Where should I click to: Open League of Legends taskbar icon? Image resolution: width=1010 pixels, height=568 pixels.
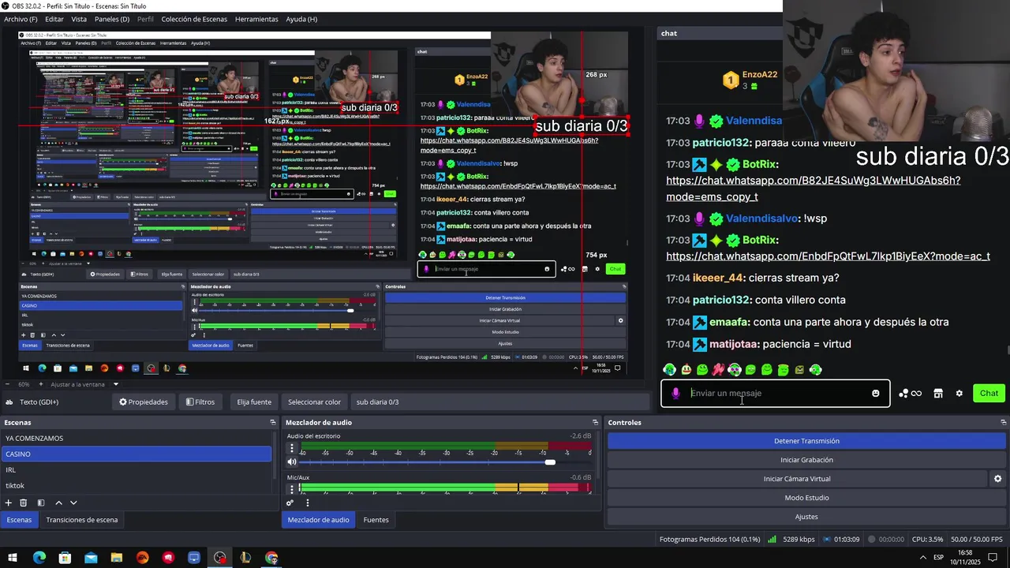click(245, 558)
